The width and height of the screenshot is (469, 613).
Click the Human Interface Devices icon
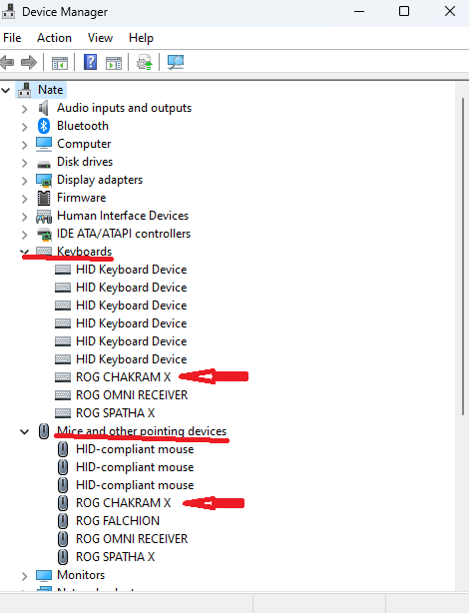[43, 216]
